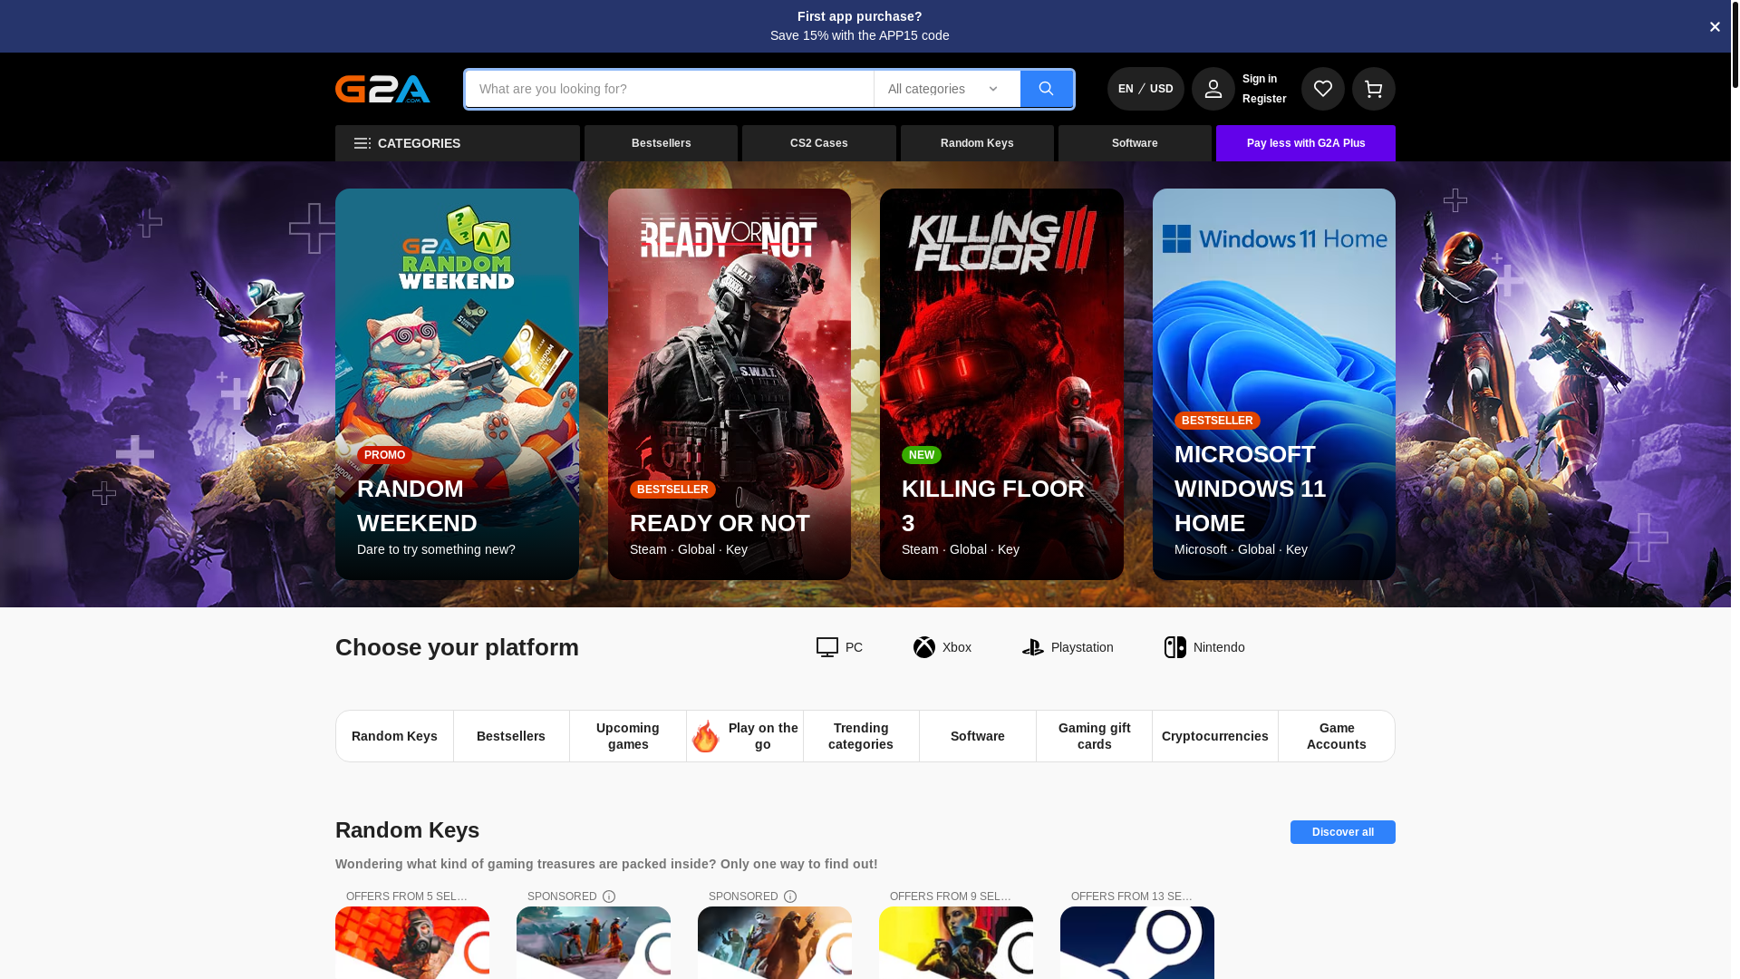Open the wishlist heart icon

pyautogui.click(x=1323, y=89)
